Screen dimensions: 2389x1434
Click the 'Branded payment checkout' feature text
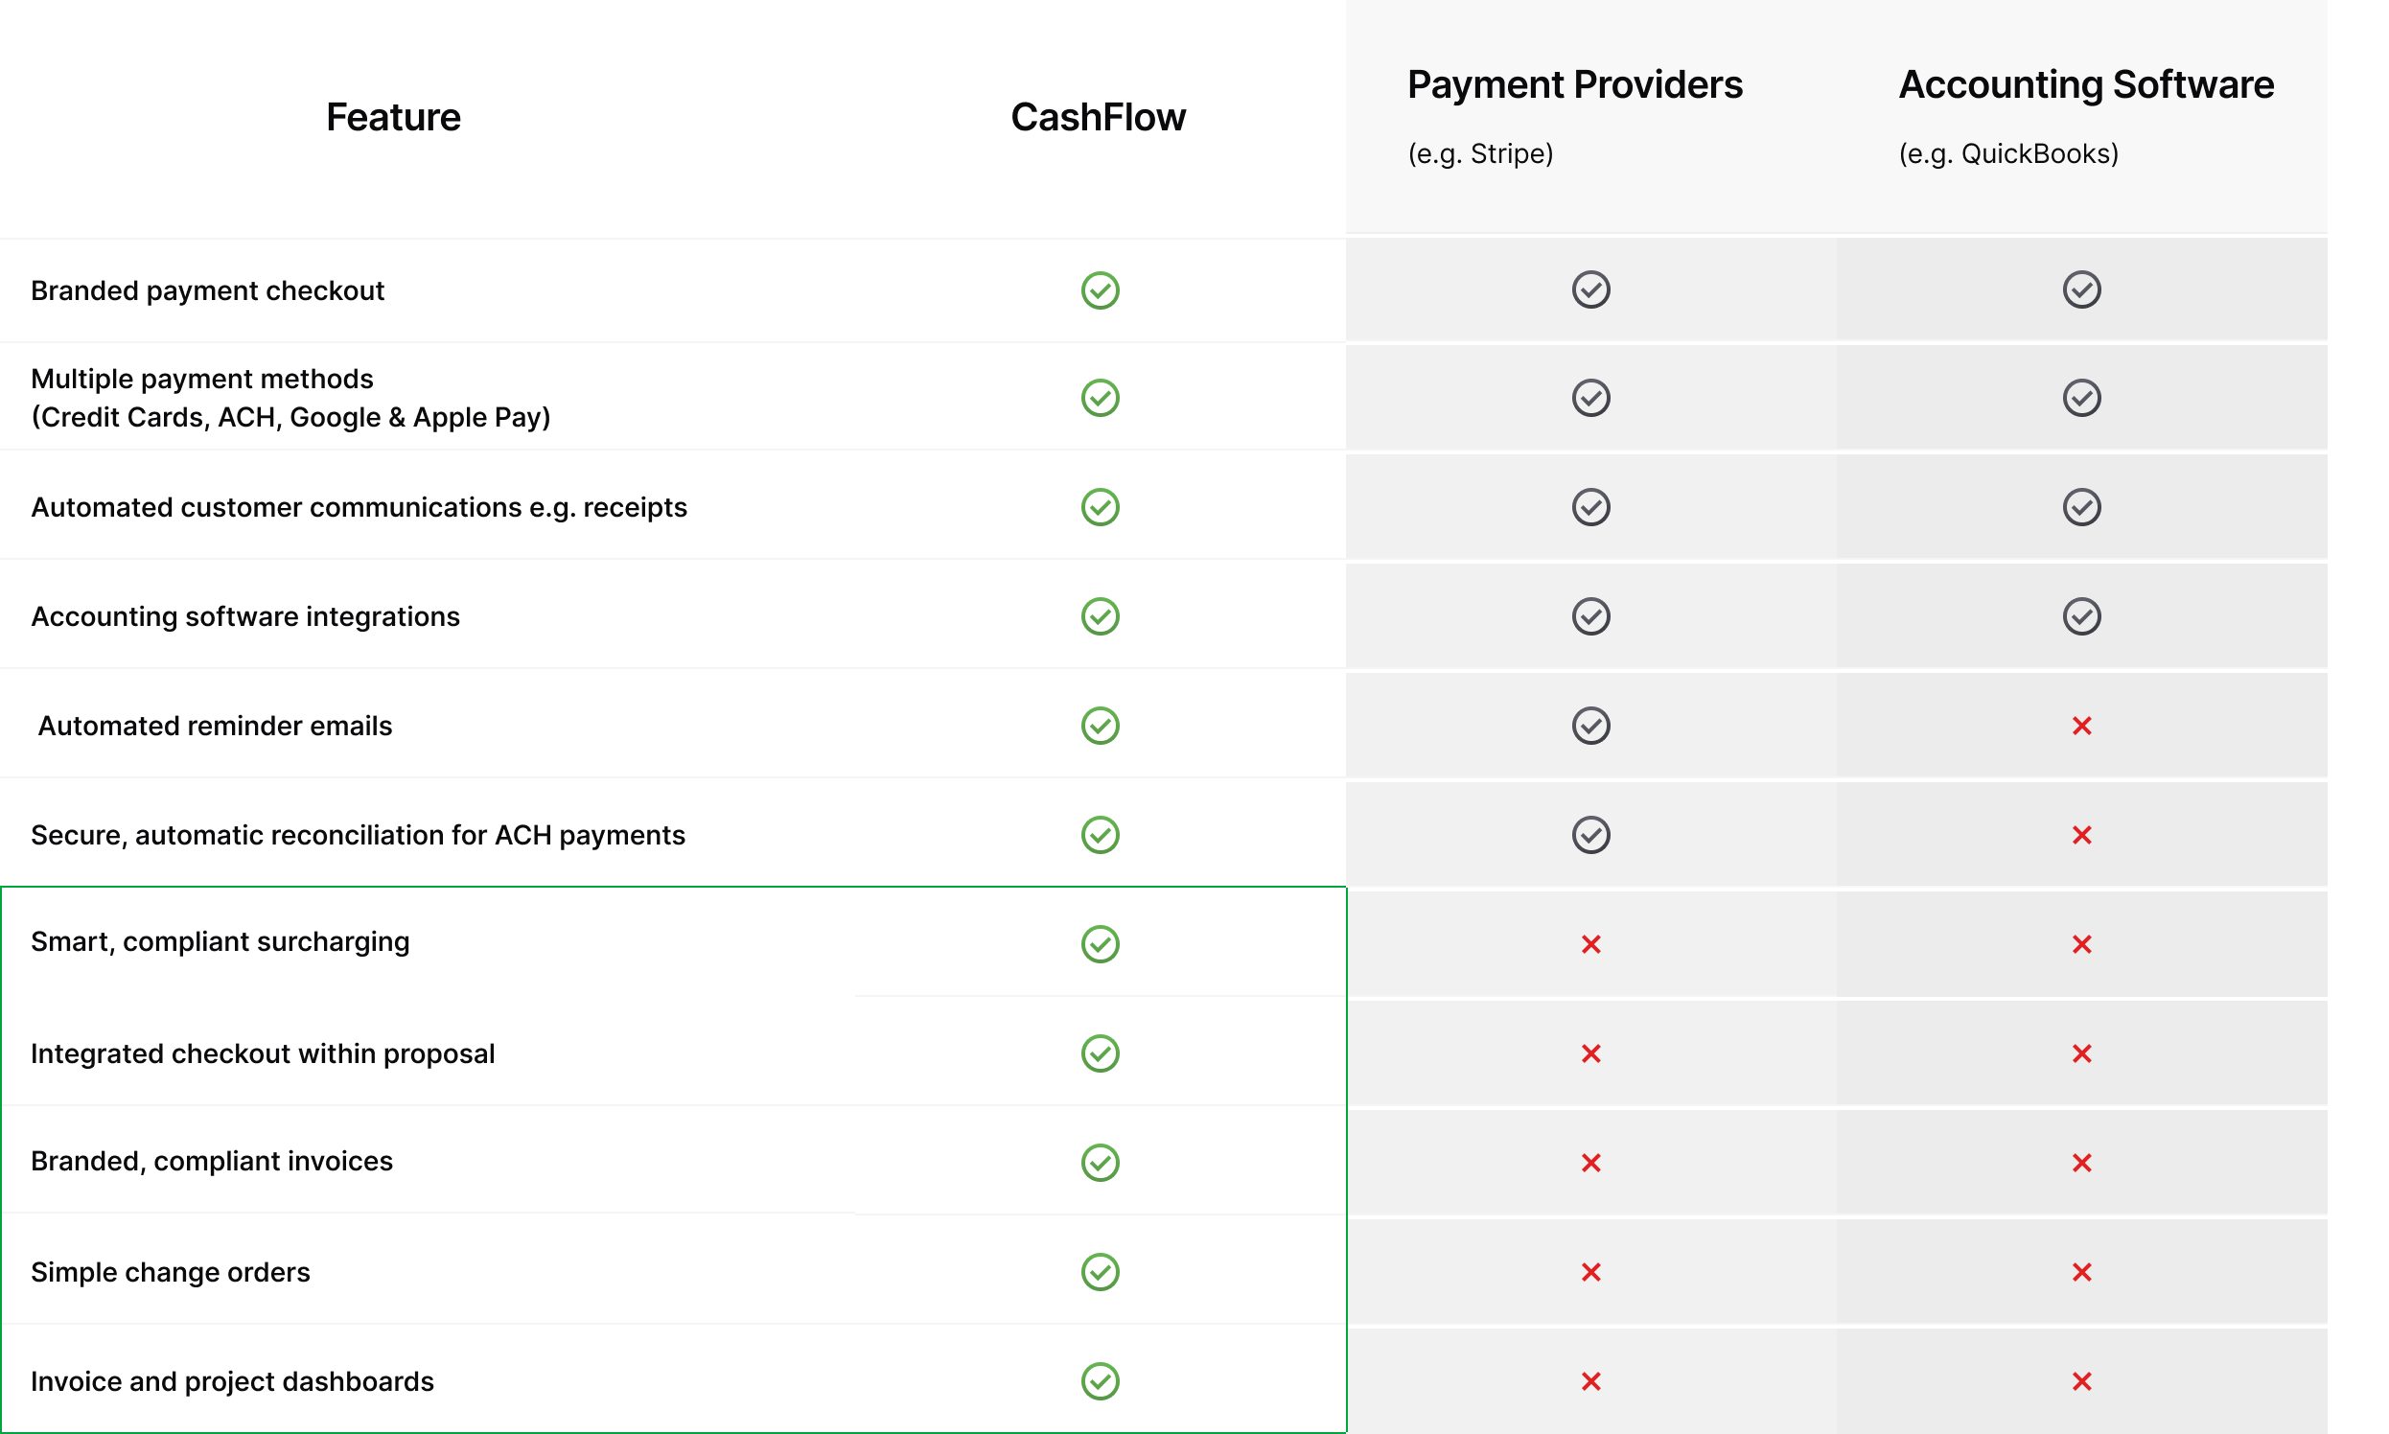[x=208, y=290]
